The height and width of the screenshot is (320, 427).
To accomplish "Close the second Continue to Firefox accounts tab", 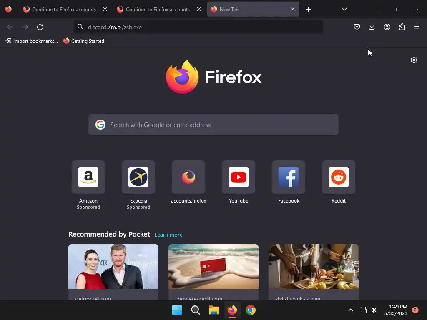I will pos(199,9).
